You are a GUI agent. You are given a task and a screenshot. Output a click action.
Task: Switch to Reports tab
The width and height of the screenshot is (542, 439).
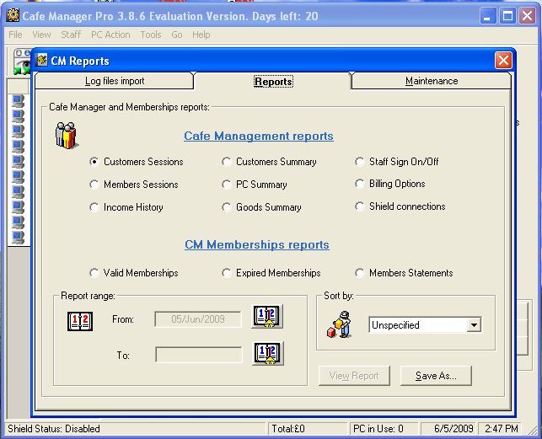tap(273, 82)
